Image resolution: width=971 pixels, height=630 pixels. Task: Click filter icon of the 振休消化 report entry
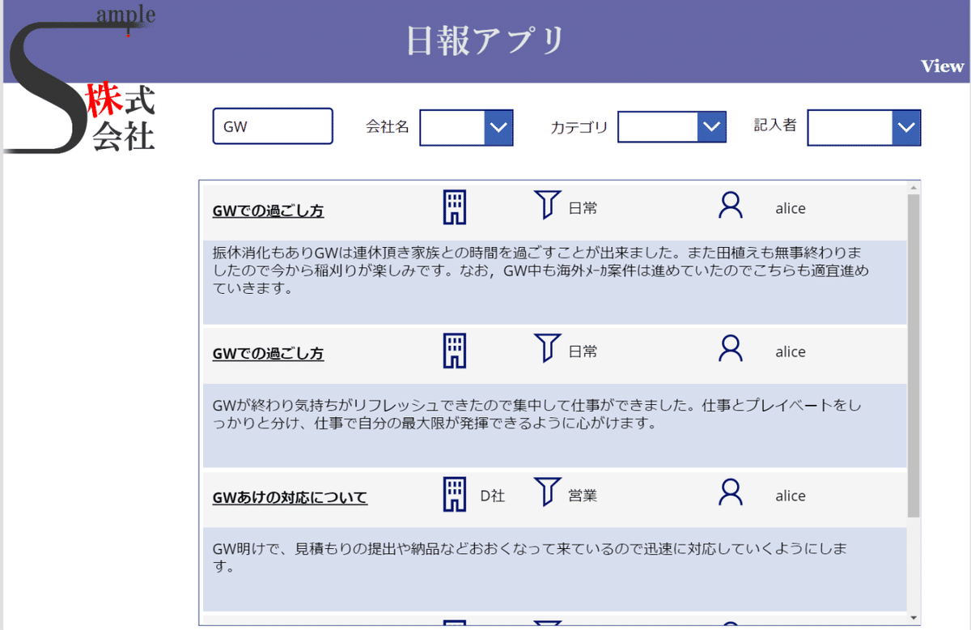click(548, 205)
